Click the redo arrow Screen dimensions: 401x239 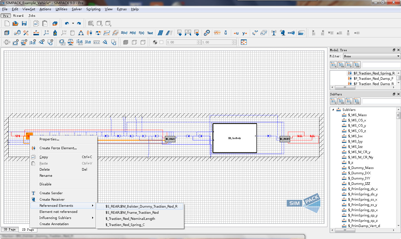[x=79, y=24]
